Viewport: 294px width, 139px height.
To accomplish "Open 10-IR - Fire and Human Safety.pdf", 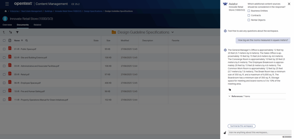I will [x=30, y=91].
